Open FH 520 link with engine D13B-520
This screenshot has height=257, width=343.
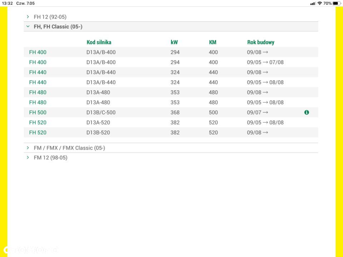pyautogui.click(x=38, y=133)
